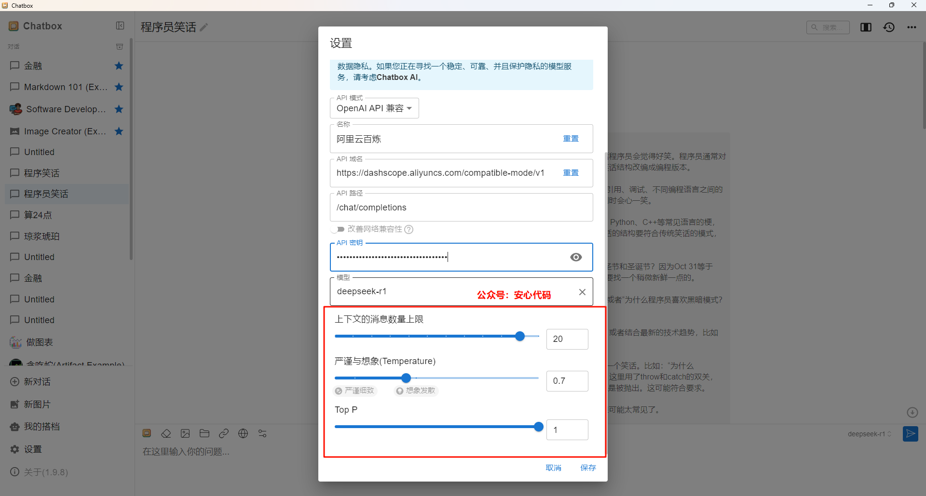Attach an image using picture icon
The image size is (926, 496).
point(185,434)
